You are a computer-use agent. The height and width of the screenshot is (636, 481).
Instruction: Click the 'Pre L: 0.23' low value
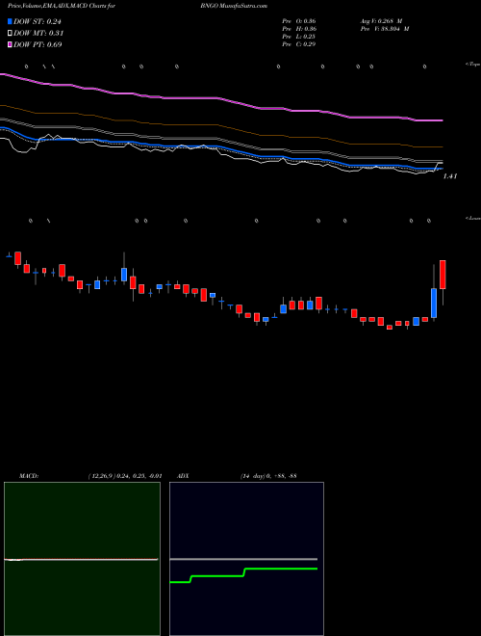point(299,37)
